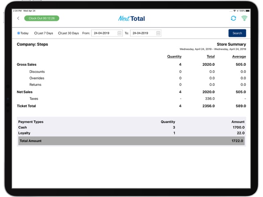The height and width of the screenshot is (197, 263).
Task: Select the Gross Sales row label
Action: (27, 65)
